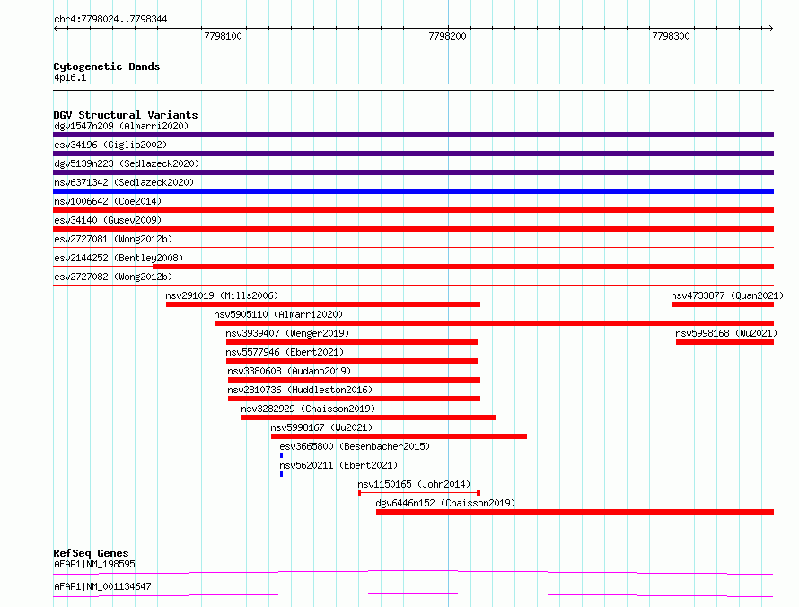Click the blue nsv6371342 (Sedlazeck2020) bar
Viewport: 799px width, 607px height.
[x=413, y=191]
